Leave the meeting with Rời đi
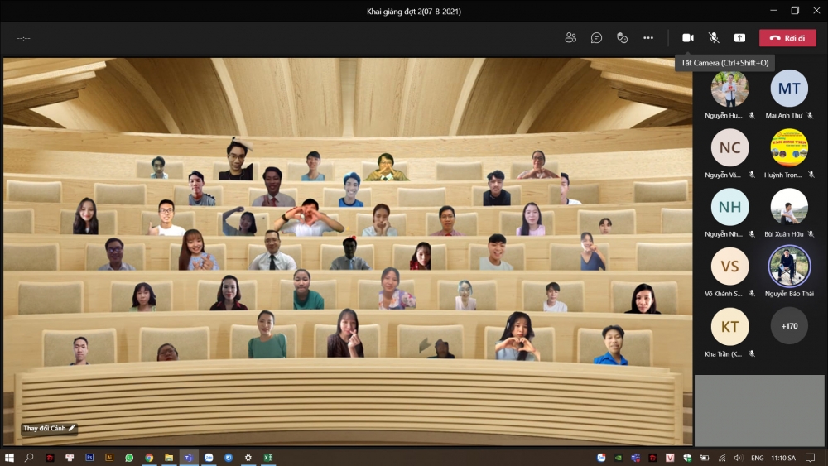The image size is (828, 466). (787, 38)
